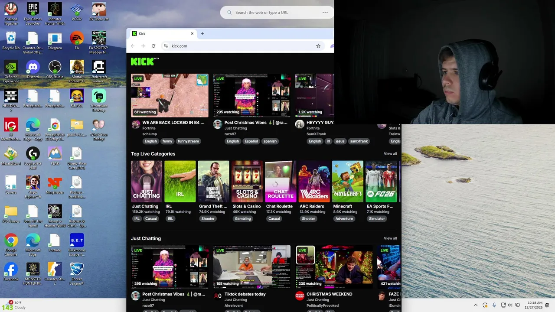Open the CHRISTMAS WEEKEND stream thumbnail
Viewport: 555px width, 312px height.
[x=334, y=267]
